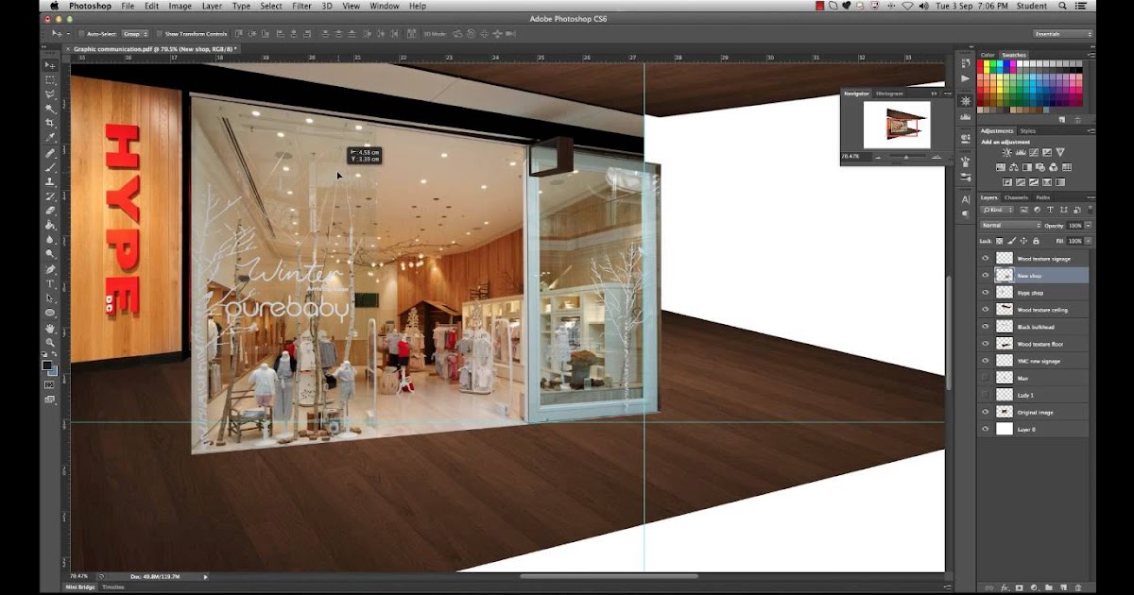Show the Man layer

pyautogui.click(x=986, y=377)
